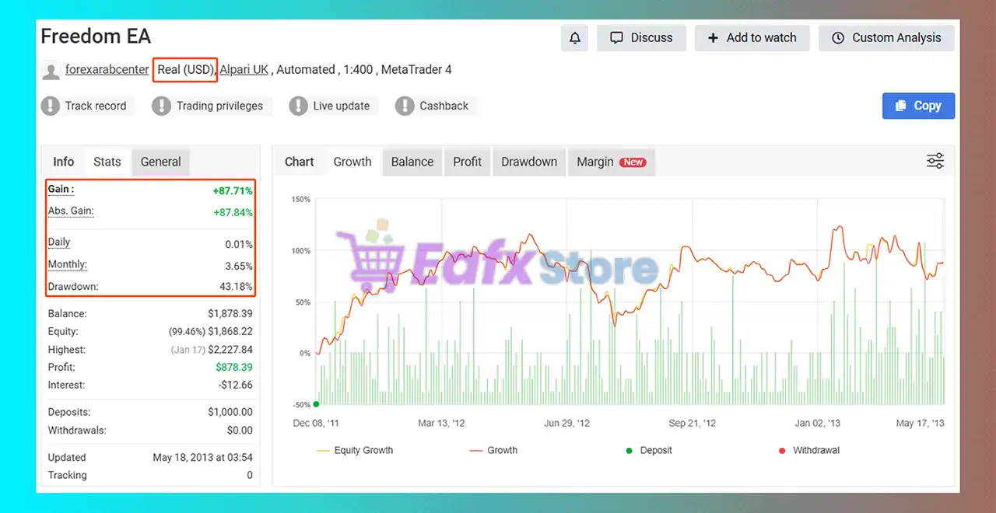The width and height of the screenshot is (996, 513).
Task: Click the green deposit marker dot
Action: point(316,404)
